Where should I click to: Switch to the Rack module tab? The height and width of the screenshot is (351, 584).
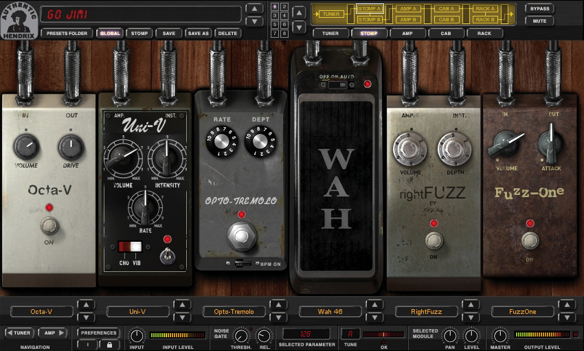(x=484, y=34)
